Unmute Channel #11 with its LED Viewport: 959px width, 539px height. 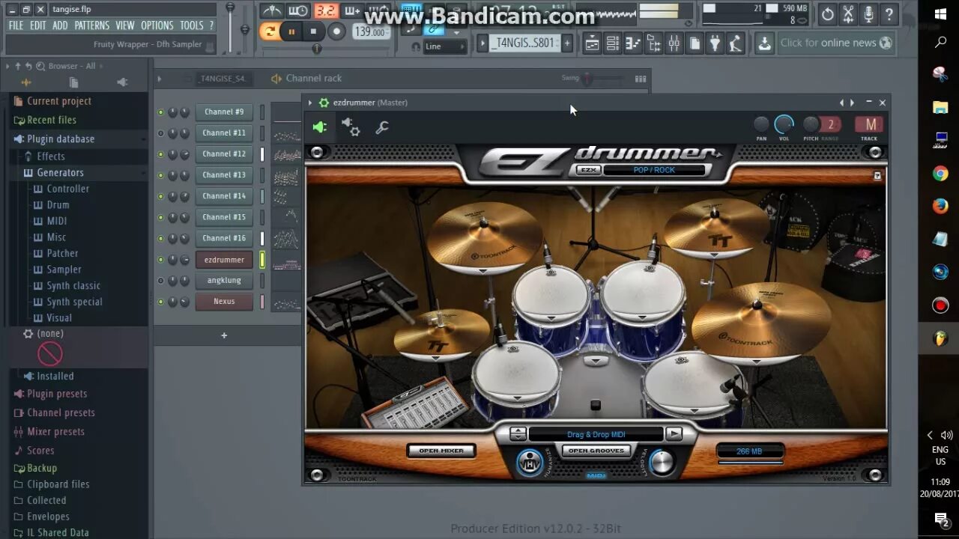(160, 133)
